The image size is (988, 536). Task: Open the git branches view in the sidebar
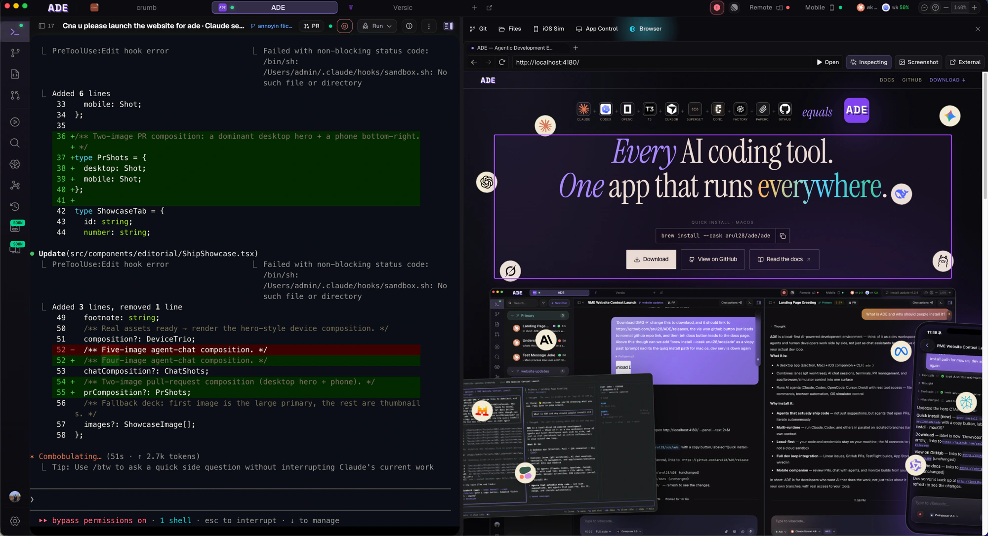[x=15, y=52]
